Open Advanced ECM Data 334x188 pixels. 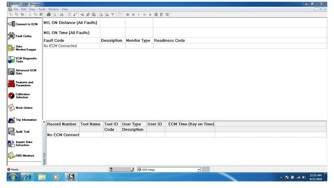tap(22, 72)
